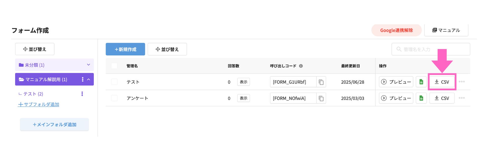Open more options for テスト row
Image resolution: width=484 pixels, height=161 pixels.
[462, 82]
